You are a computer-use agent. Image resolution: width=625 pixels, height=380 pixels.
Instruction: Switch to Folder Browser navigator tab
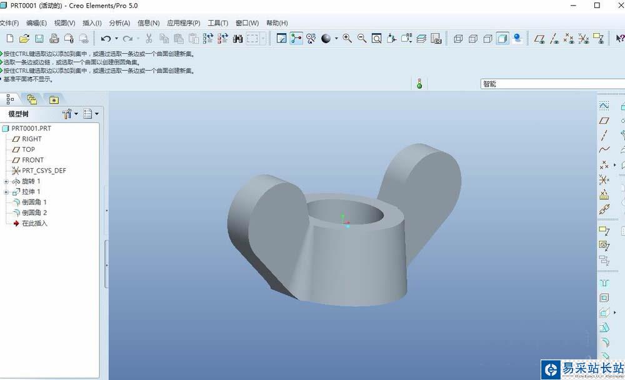click(32, 99)
